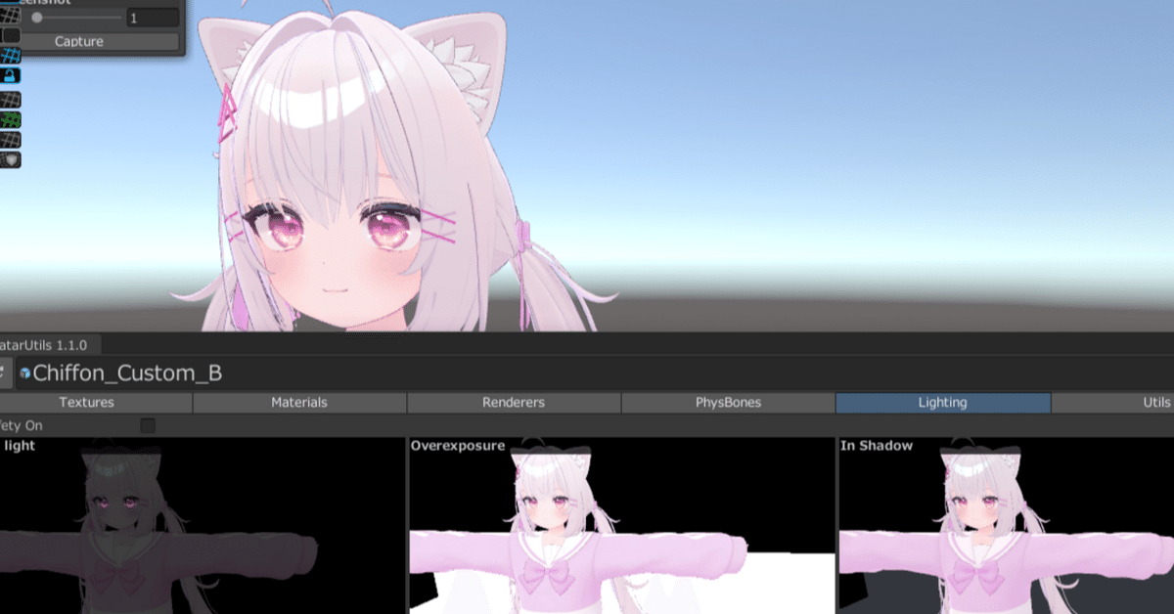Select the Lighting tab
1174x614 pixels.
[943, 402]
